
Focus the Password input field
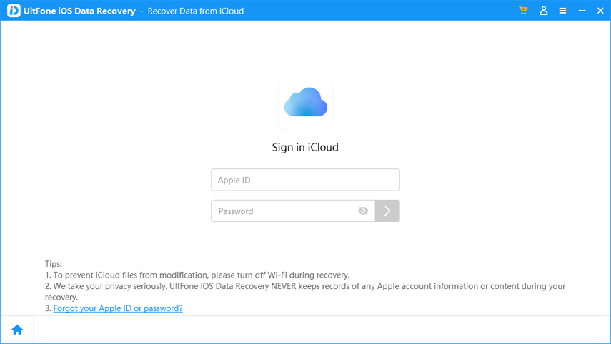click(293, 211)
